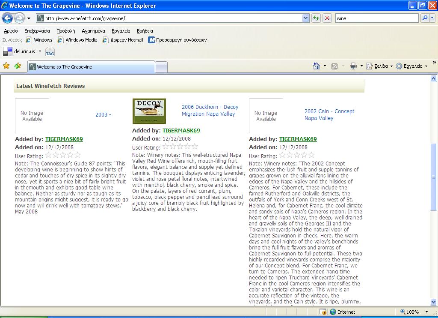Open the Βοήθεια menu
This screenshot has height=318, width=438.
(x=145, y=31)
